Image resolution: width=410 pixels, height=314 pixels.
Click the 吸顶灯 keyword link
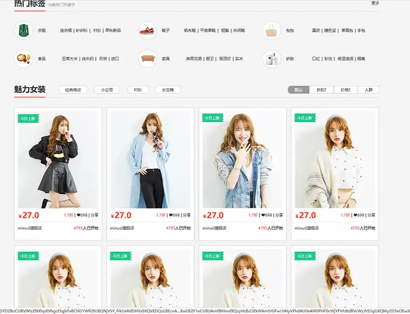225,58
